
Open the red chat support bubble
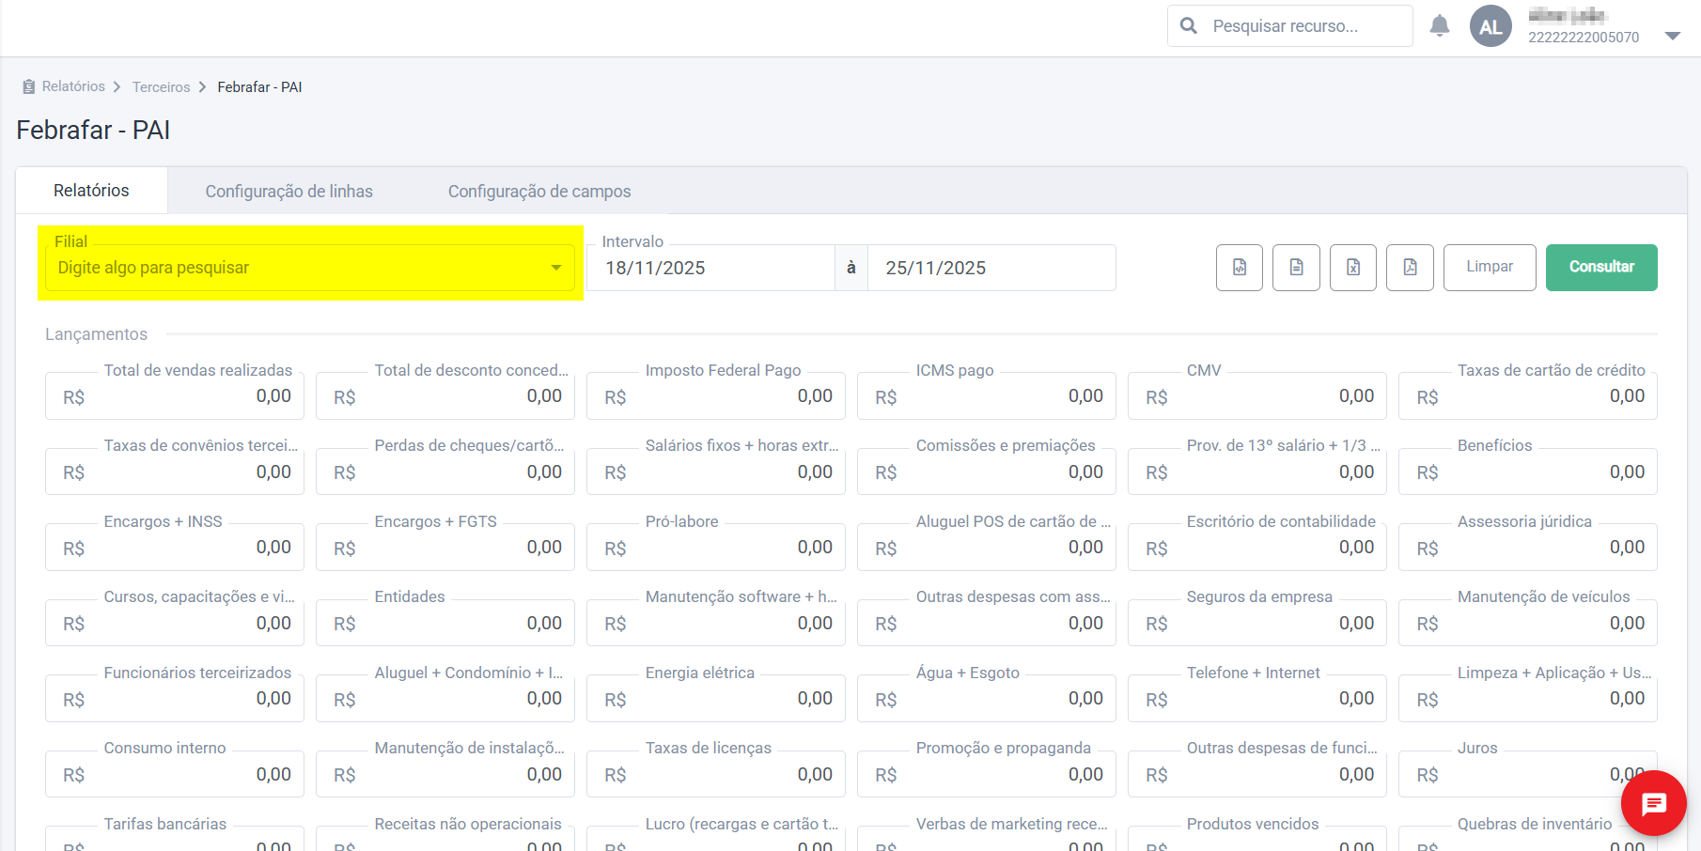(1654, 803)
